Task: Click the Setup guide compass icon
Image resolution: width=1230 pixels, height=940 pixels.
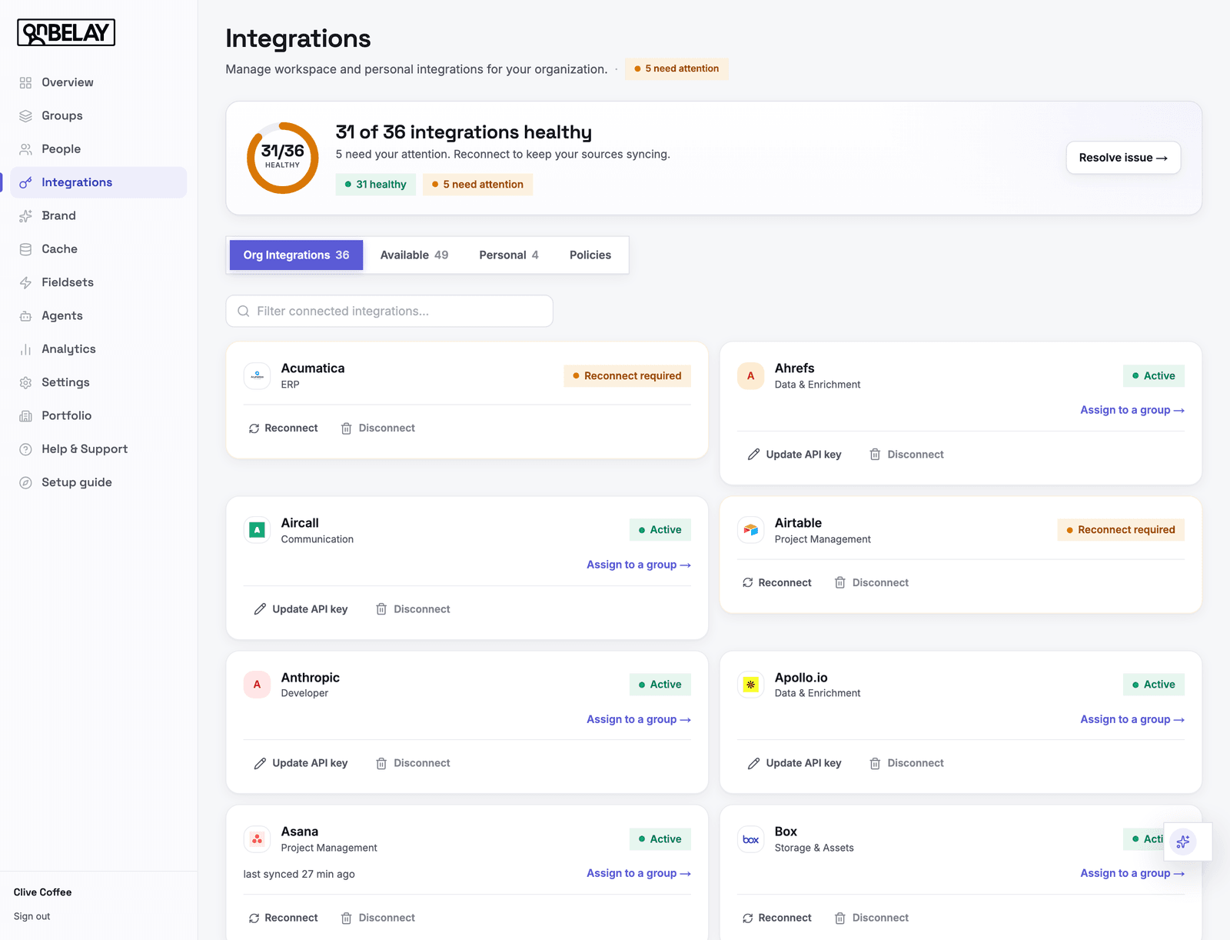Action: tap(25, 482)
